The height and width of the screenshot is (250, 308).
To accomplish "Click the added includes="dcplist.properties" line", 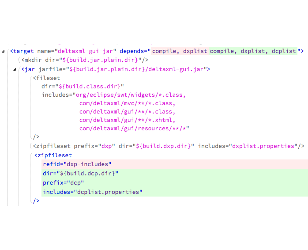I will coord(93,192).
